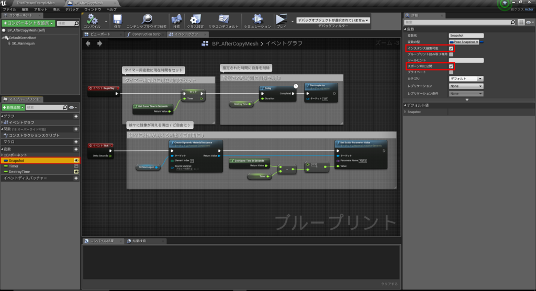This screenshot has height=291, width=536.
Task: Toggle the Private (プライベート) checkbox
Action: pos(451,72)
